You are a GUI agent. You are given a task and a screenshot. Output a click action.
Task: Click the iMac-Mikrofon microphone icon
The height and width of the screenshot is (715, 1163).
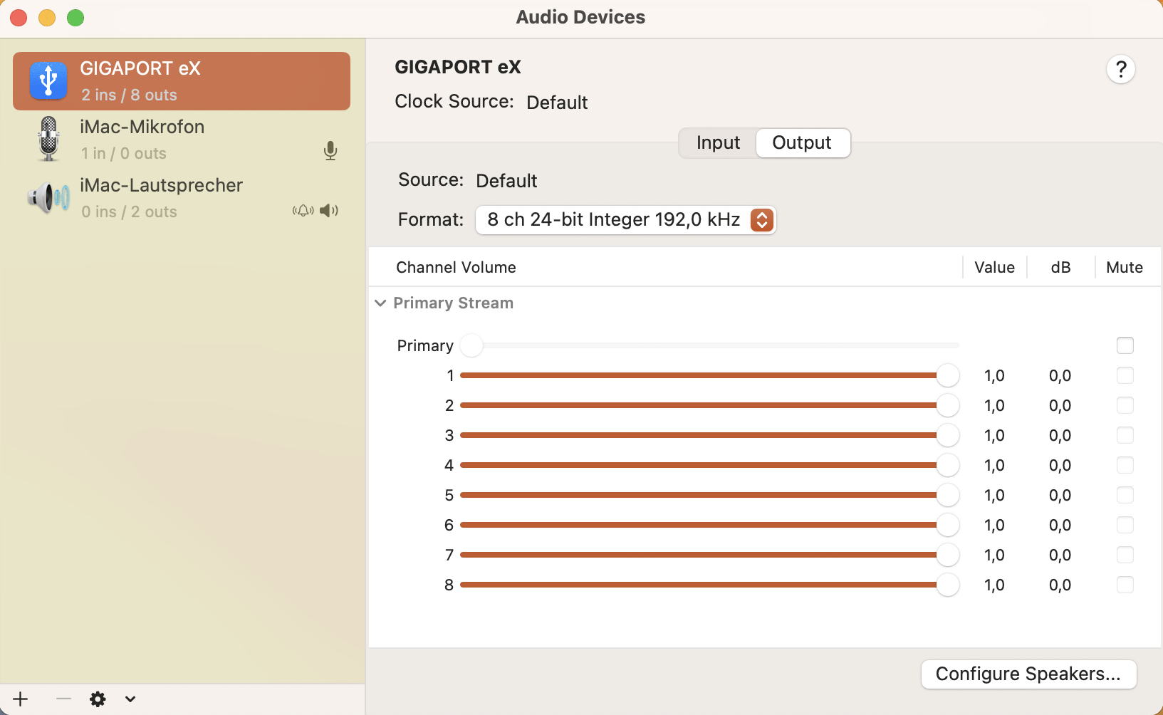click(x=48, y=139)
